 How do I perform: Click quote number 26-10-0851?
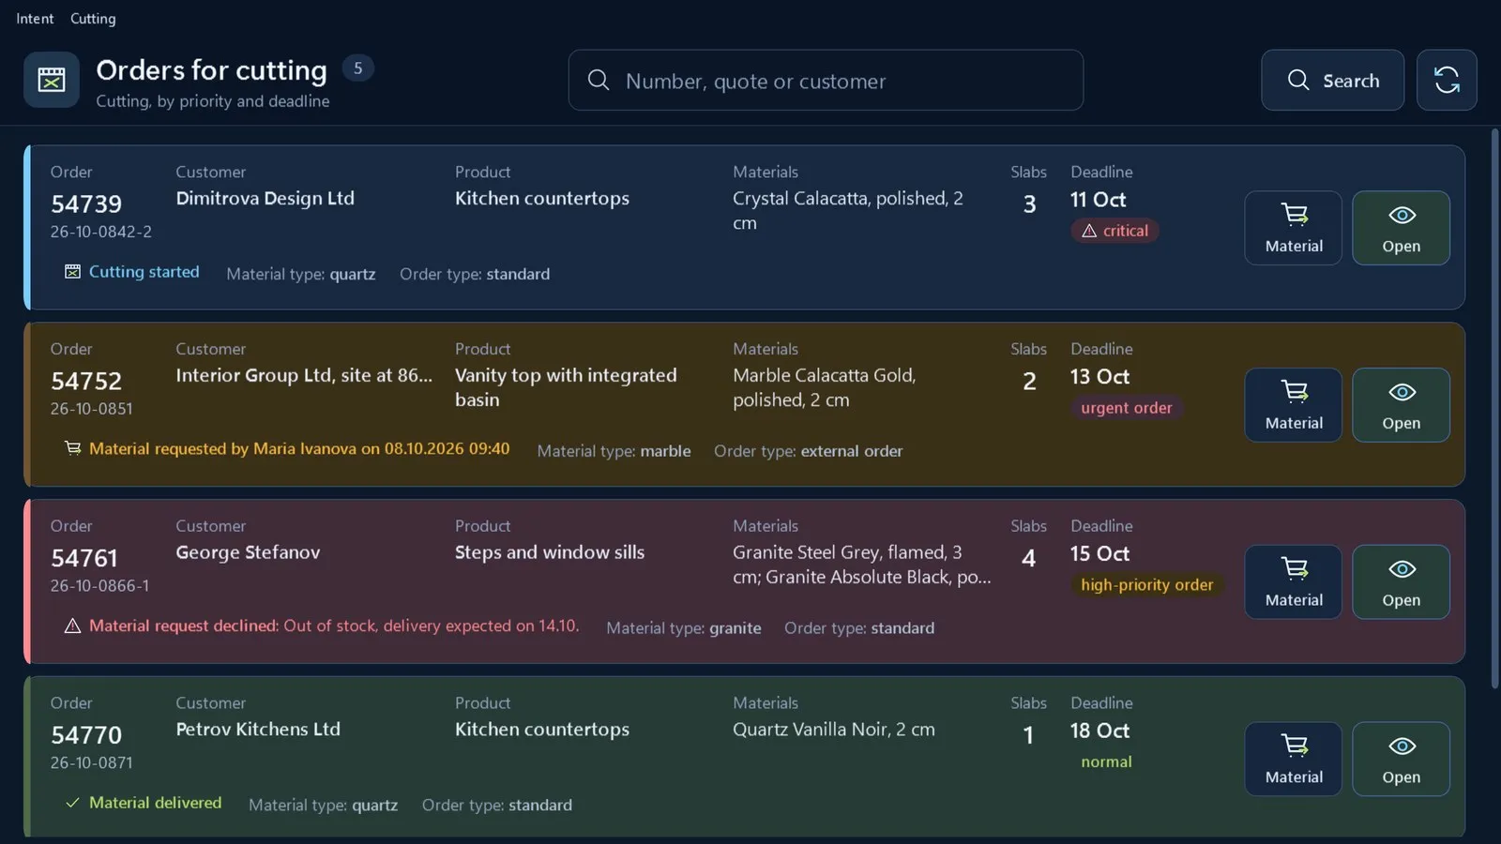point(91,409)
